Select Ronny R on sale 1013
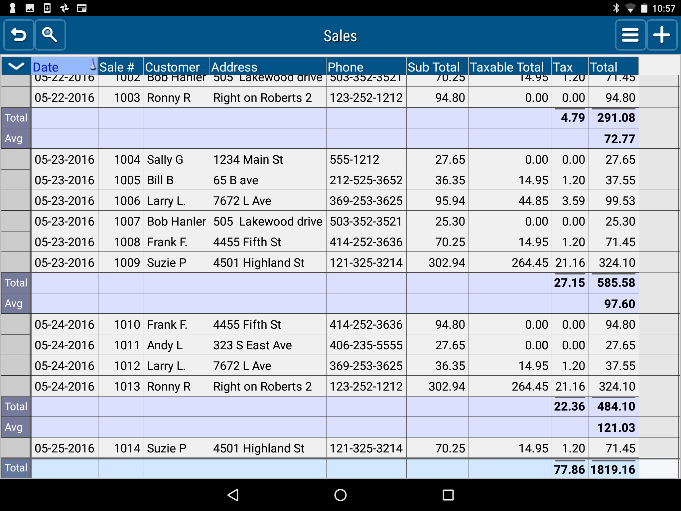681x511 pixels. pos(177,386)
